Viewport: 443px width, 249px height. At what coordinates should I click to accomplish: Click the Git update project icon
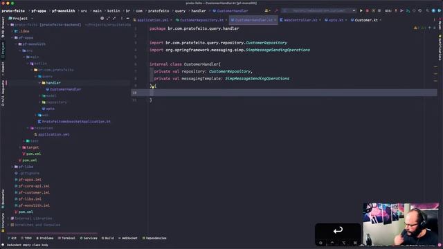pos(396,11)
